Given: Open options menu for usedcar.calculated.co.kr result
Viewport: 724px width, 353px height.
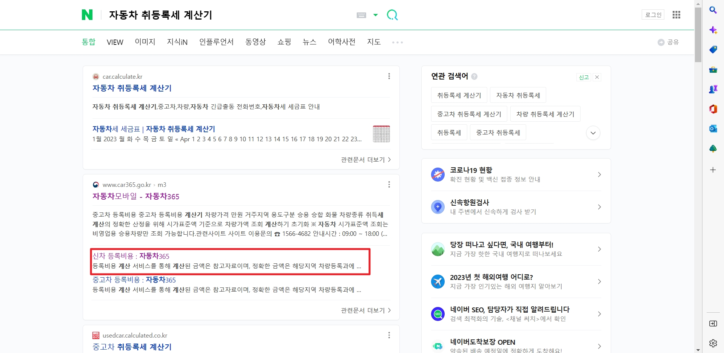Looking at the screenshot, I should [389, 335].
